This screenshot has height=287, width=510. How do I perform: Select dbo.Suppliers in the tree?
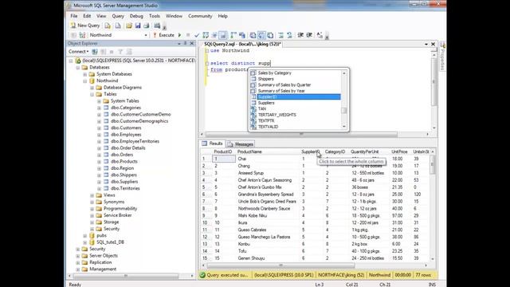click(124, 182)
